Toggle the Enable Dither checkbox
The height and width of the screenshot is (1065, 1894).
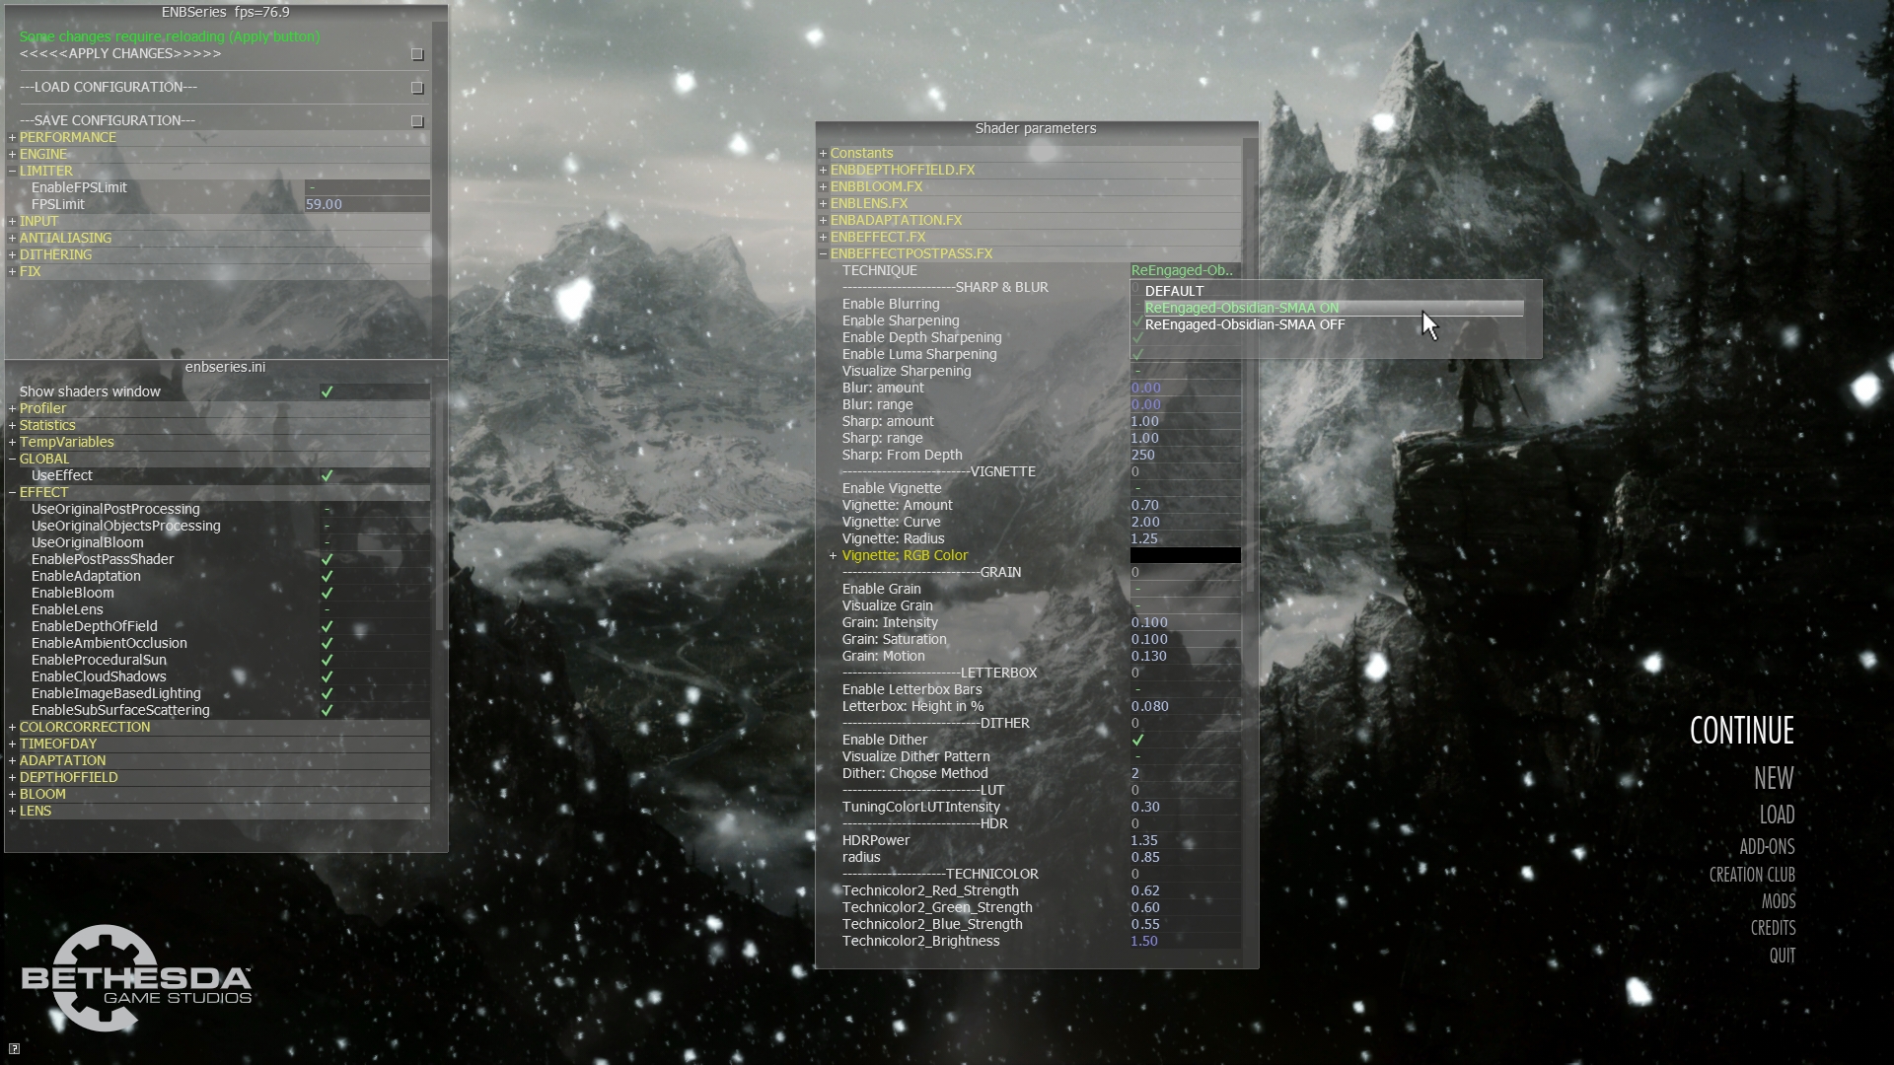[1137, 741]
